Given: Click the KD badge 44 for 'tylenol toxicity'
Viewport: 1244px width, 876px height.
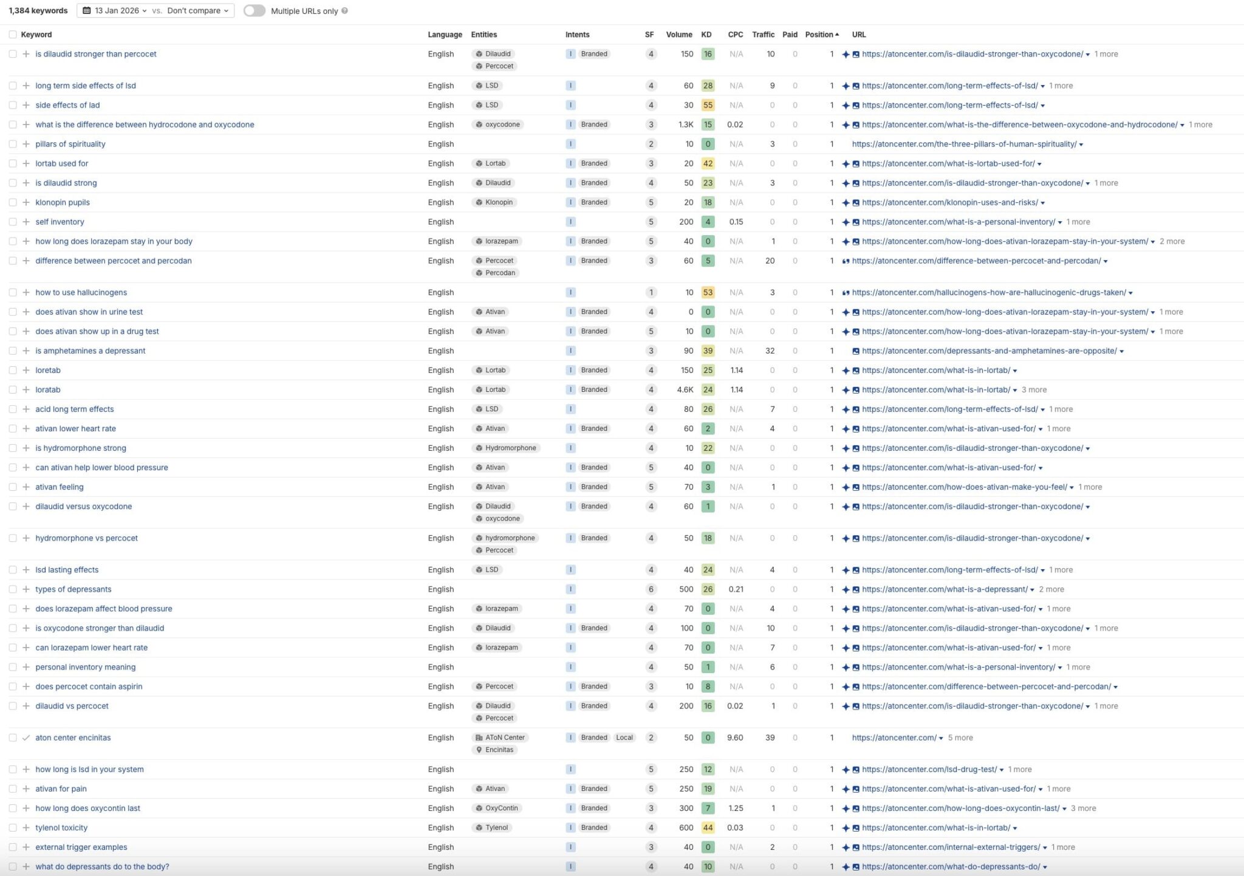Looking at the screenshot, I should 708,827.
